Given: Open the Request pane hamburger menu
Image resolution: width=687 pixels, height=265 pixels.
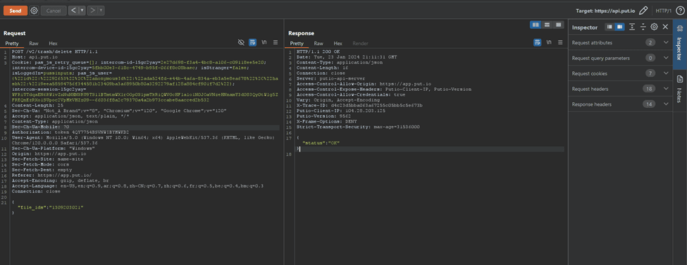Looking at the screenshot, I should click(276, 42).
